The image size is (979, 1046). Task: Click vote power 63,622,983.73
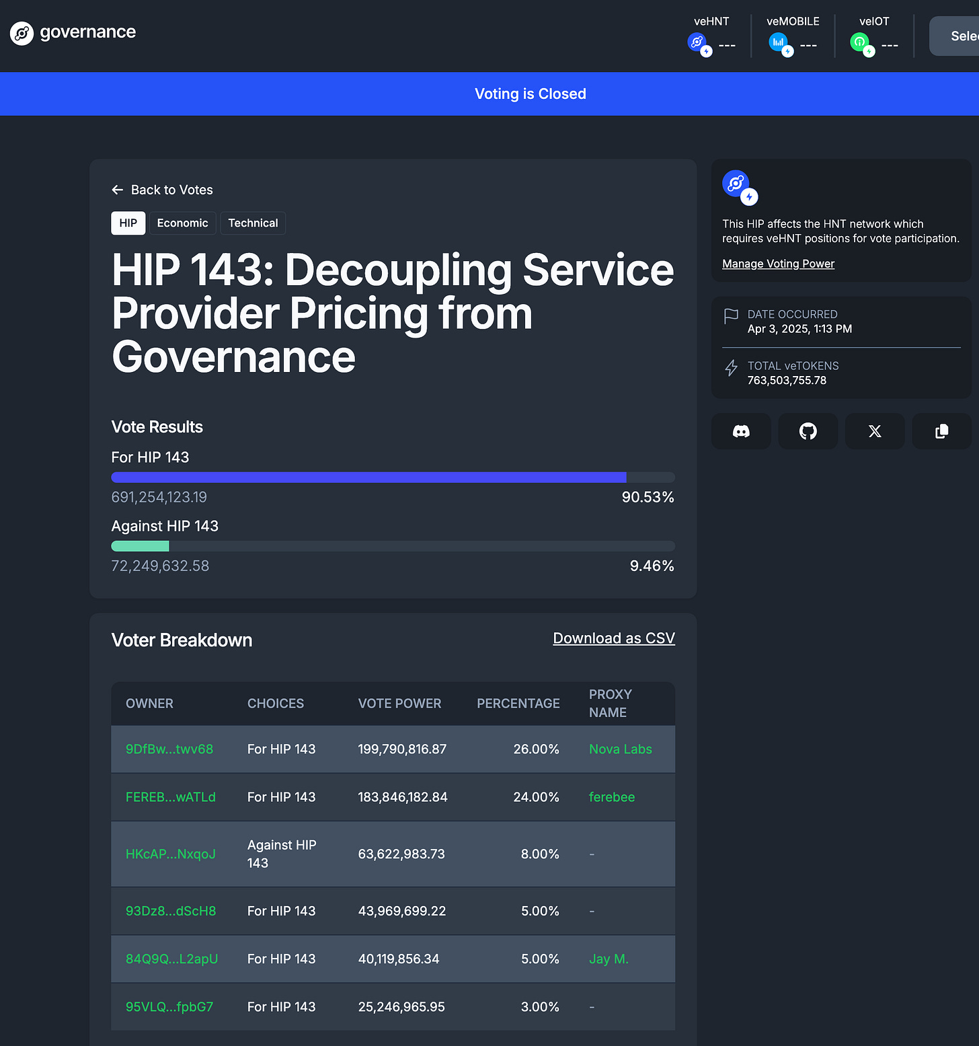[401, 854]
